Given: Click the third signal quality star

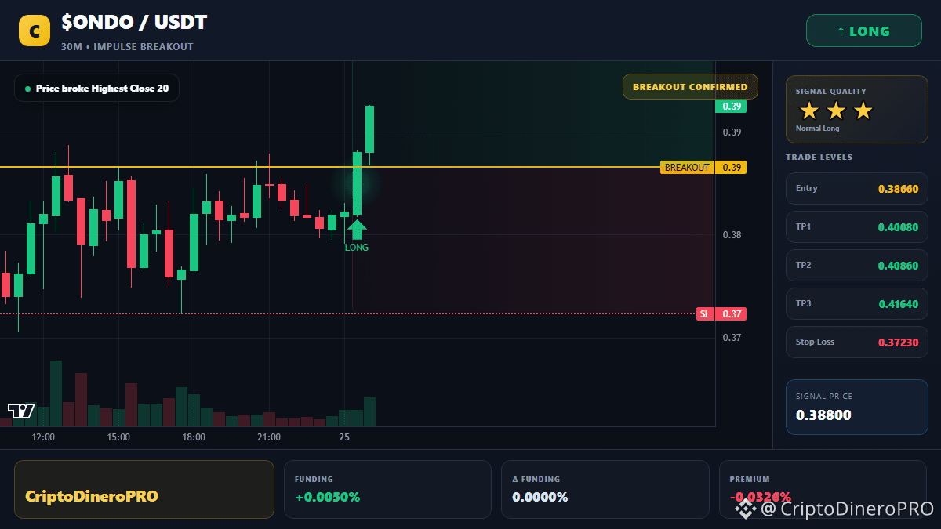Looking at the screenshot, I should pyautogui.click(x=863, y=111).
